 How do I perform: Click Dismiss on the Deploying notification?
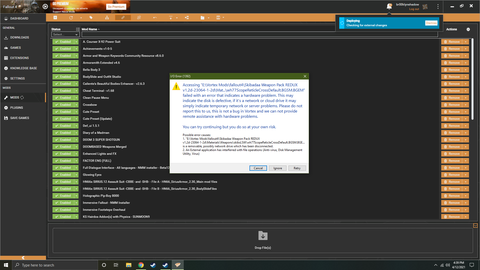click(x=431, y=23)
